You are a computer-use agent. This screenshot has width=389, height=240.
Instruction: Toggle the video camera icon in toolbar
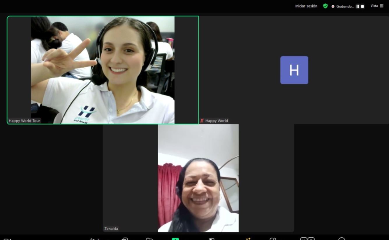point(7,239)
